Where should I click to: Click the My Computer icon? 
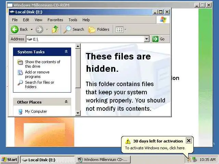click(21, 112)
